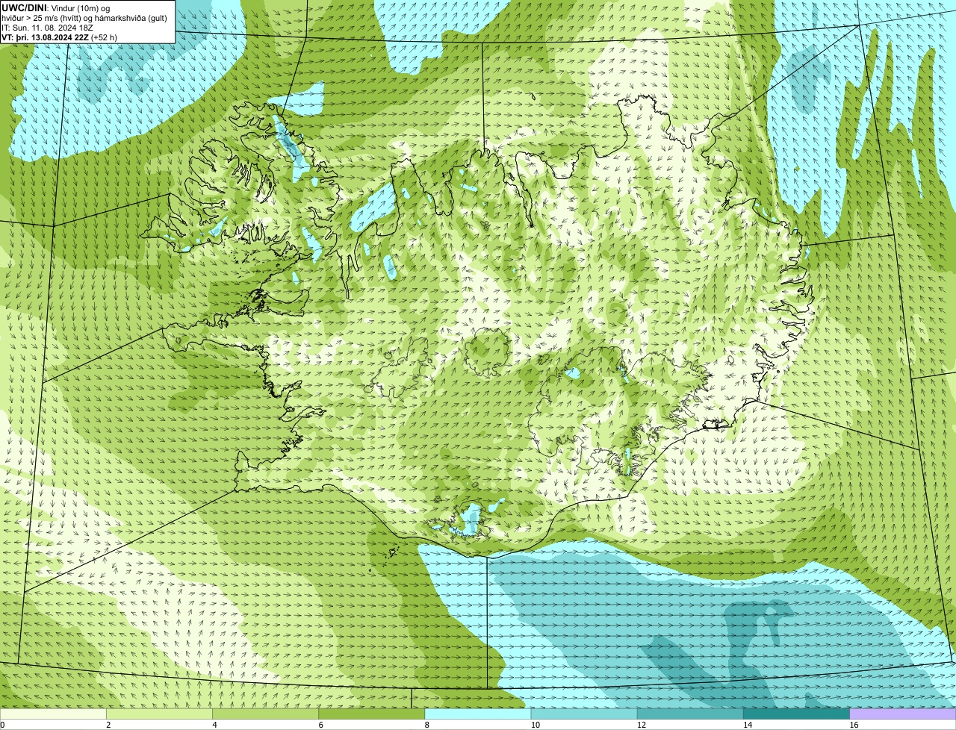Screen dimensions: 956x730
Task: Click the legend scale label '10'
Action: (x=536, y=725)
